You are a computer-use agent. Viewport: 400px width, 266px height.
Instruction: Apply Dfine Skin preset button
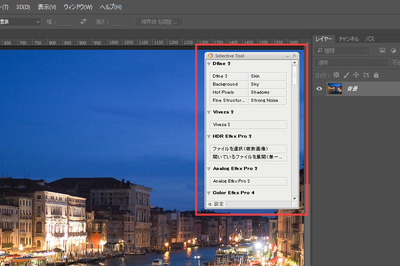[267, 76]
